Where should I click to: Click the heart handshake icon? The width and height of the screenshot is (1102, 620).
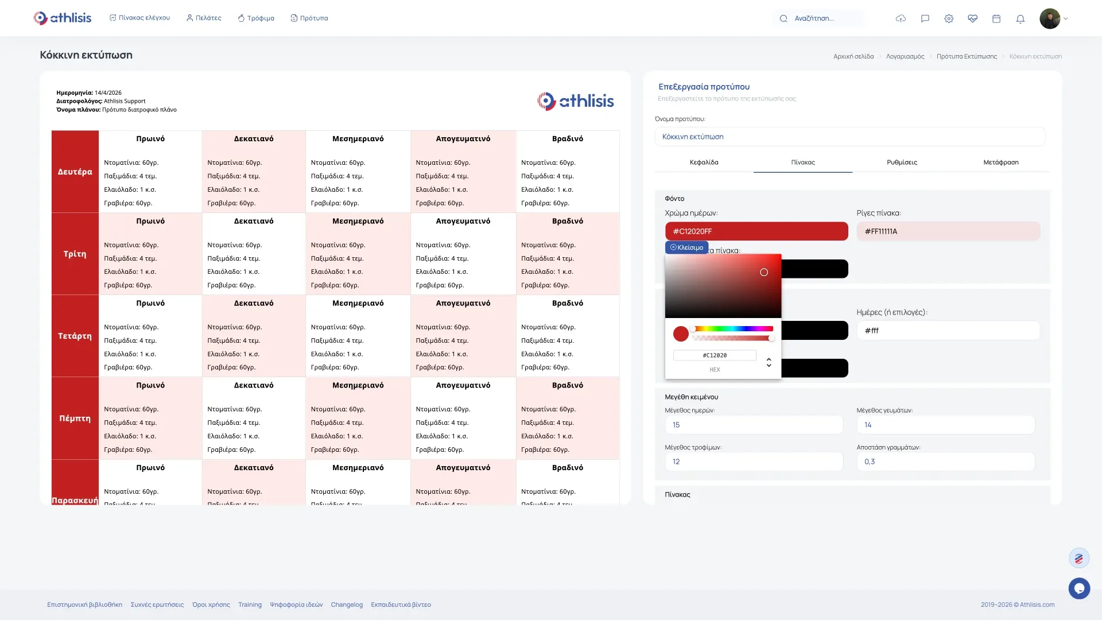(x=972, y=18)
